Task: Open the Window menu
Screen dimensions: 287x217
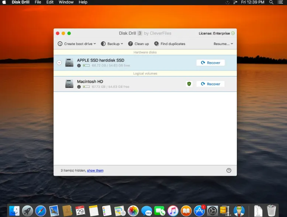Action: [x=66, y=2]
